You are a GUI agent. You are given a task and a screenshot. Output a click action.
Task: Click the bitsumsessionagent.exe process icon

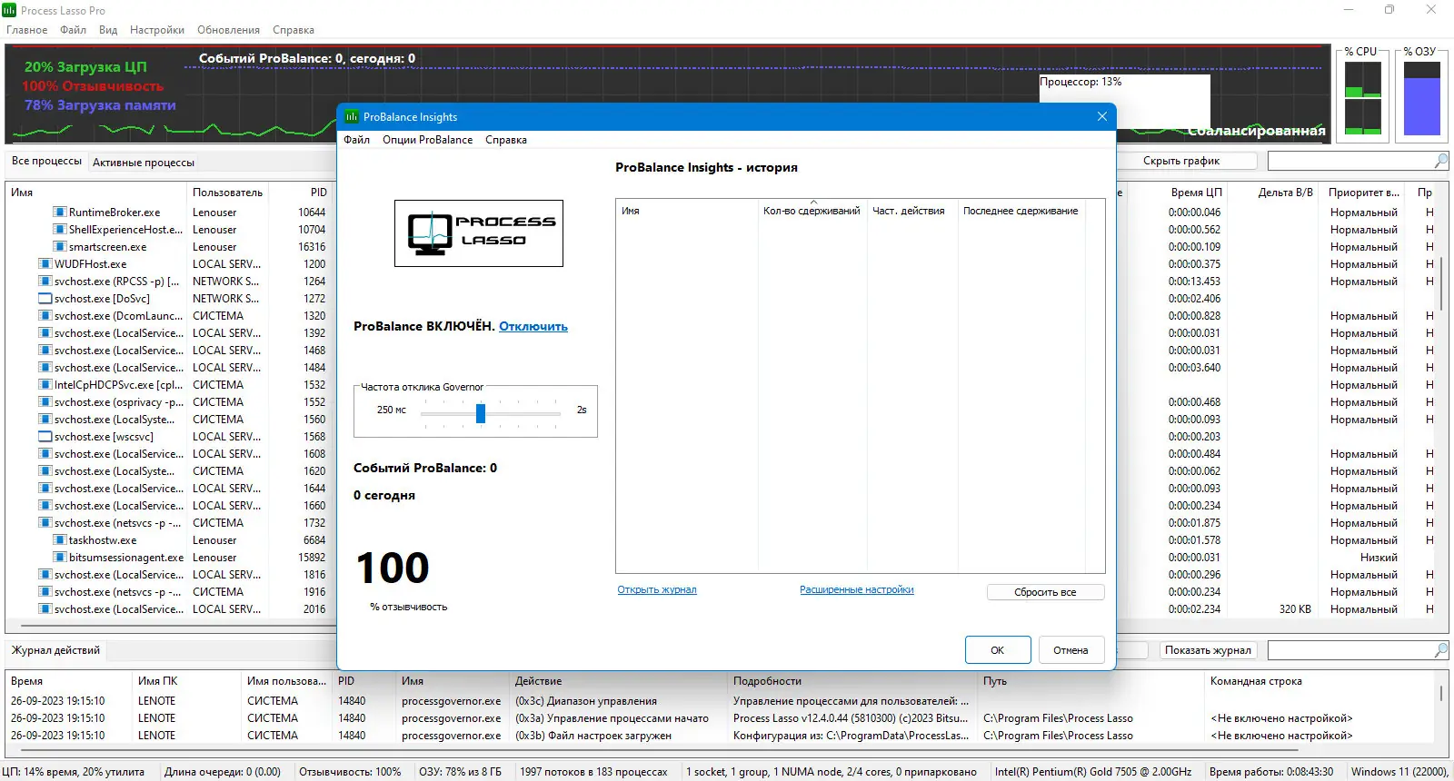[x=60, y=558]
